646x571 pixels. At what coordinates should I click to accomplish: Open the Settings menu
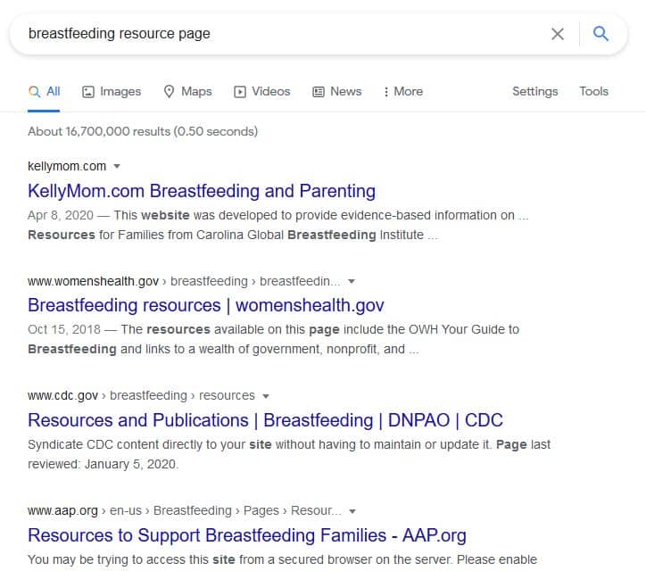coord(534,91)
